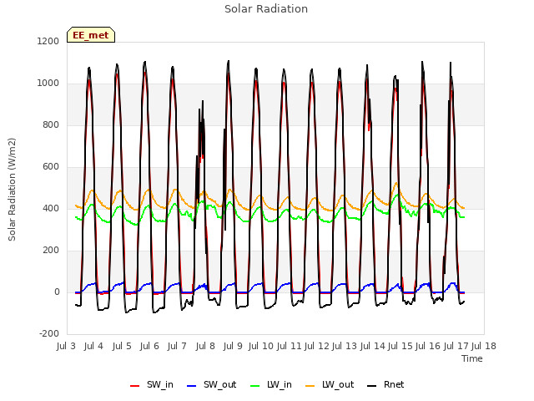
Task: Click the Jul 6 x-axis tick label
Action: 149,346
